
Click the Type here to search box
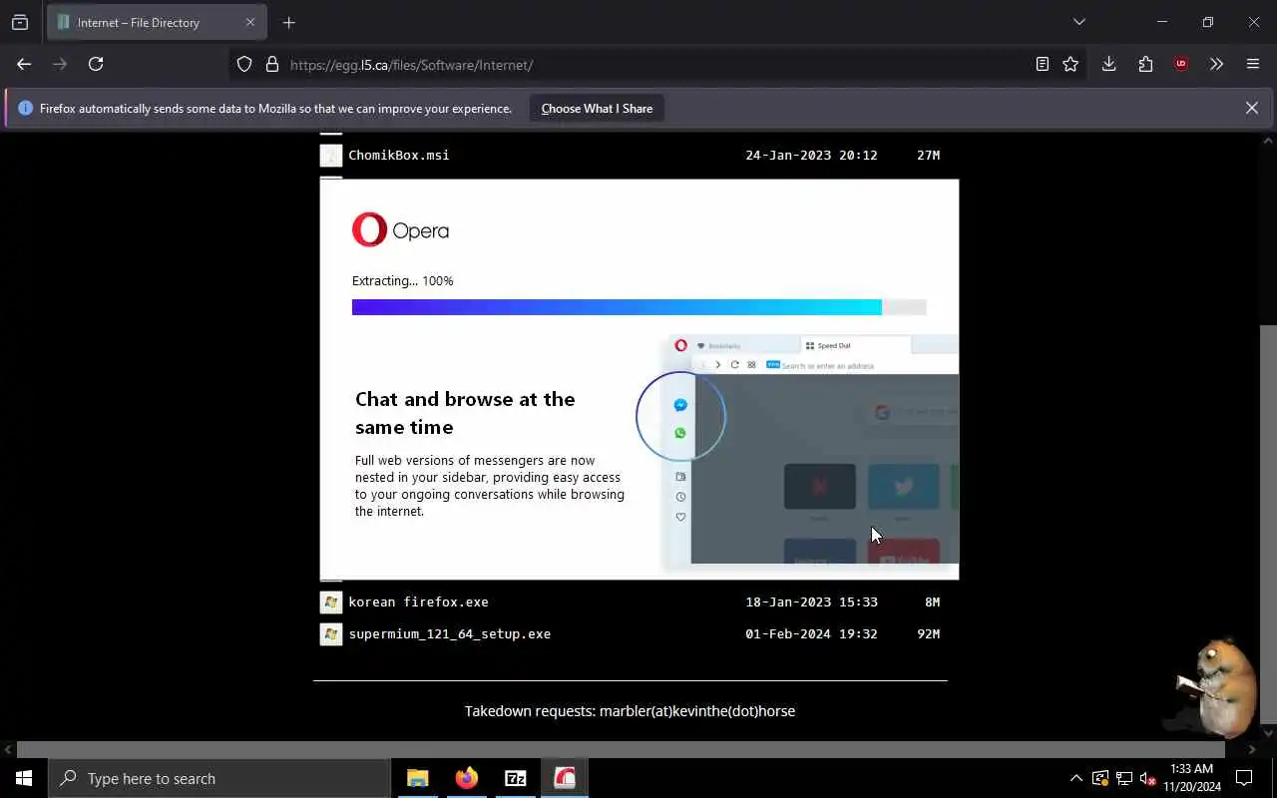pos(219,778)
